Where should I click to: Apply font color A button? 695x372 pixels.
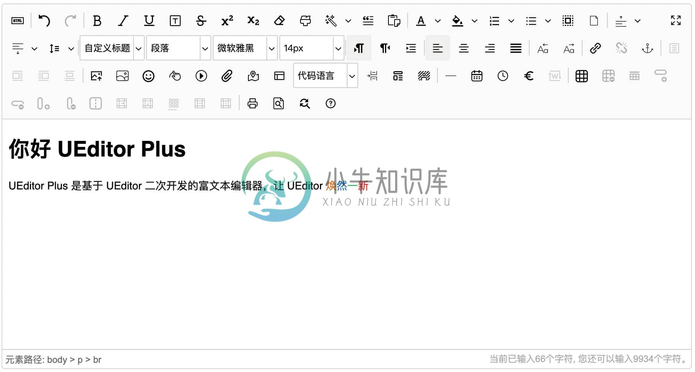point(421,21)
